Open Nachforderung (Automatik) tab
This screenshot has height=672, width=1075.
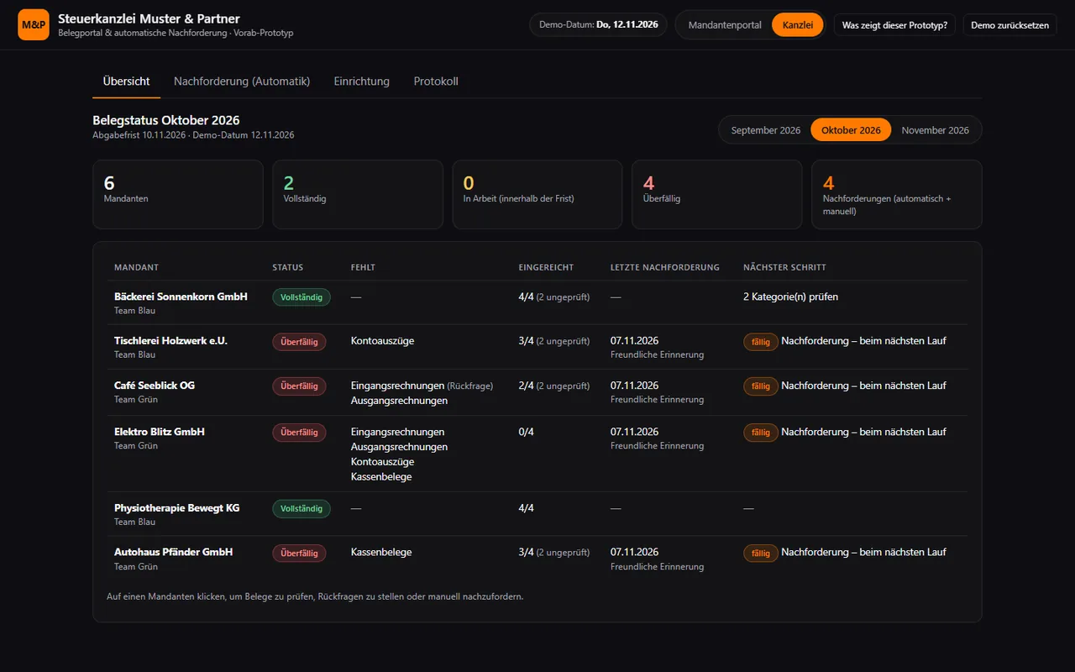tap(242, 81)
